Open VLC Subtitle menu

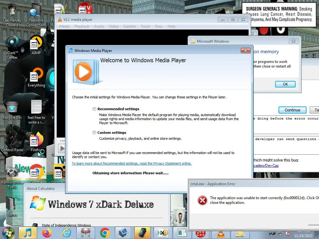pos(130,26)
